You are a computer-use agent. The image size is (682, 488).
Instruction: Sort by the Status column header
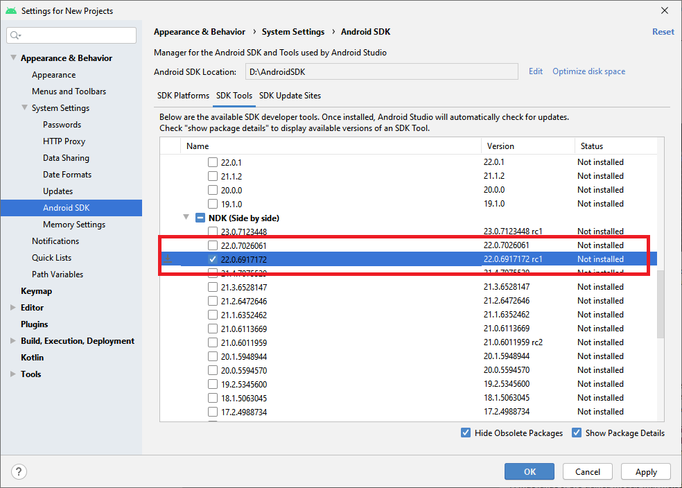pos(616,146)
